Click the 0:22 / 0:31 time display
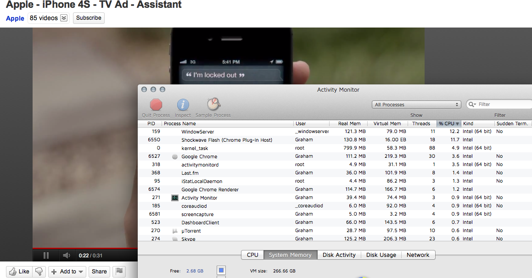The height and width of the screenshot is (278, 532). tap(90, 256)
